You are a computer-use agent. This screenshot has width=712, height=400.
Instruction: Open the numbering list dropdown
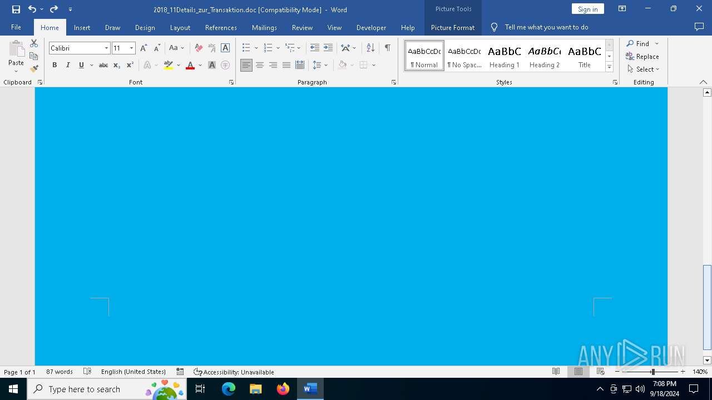pyautogui.click(x=278, y=48)
